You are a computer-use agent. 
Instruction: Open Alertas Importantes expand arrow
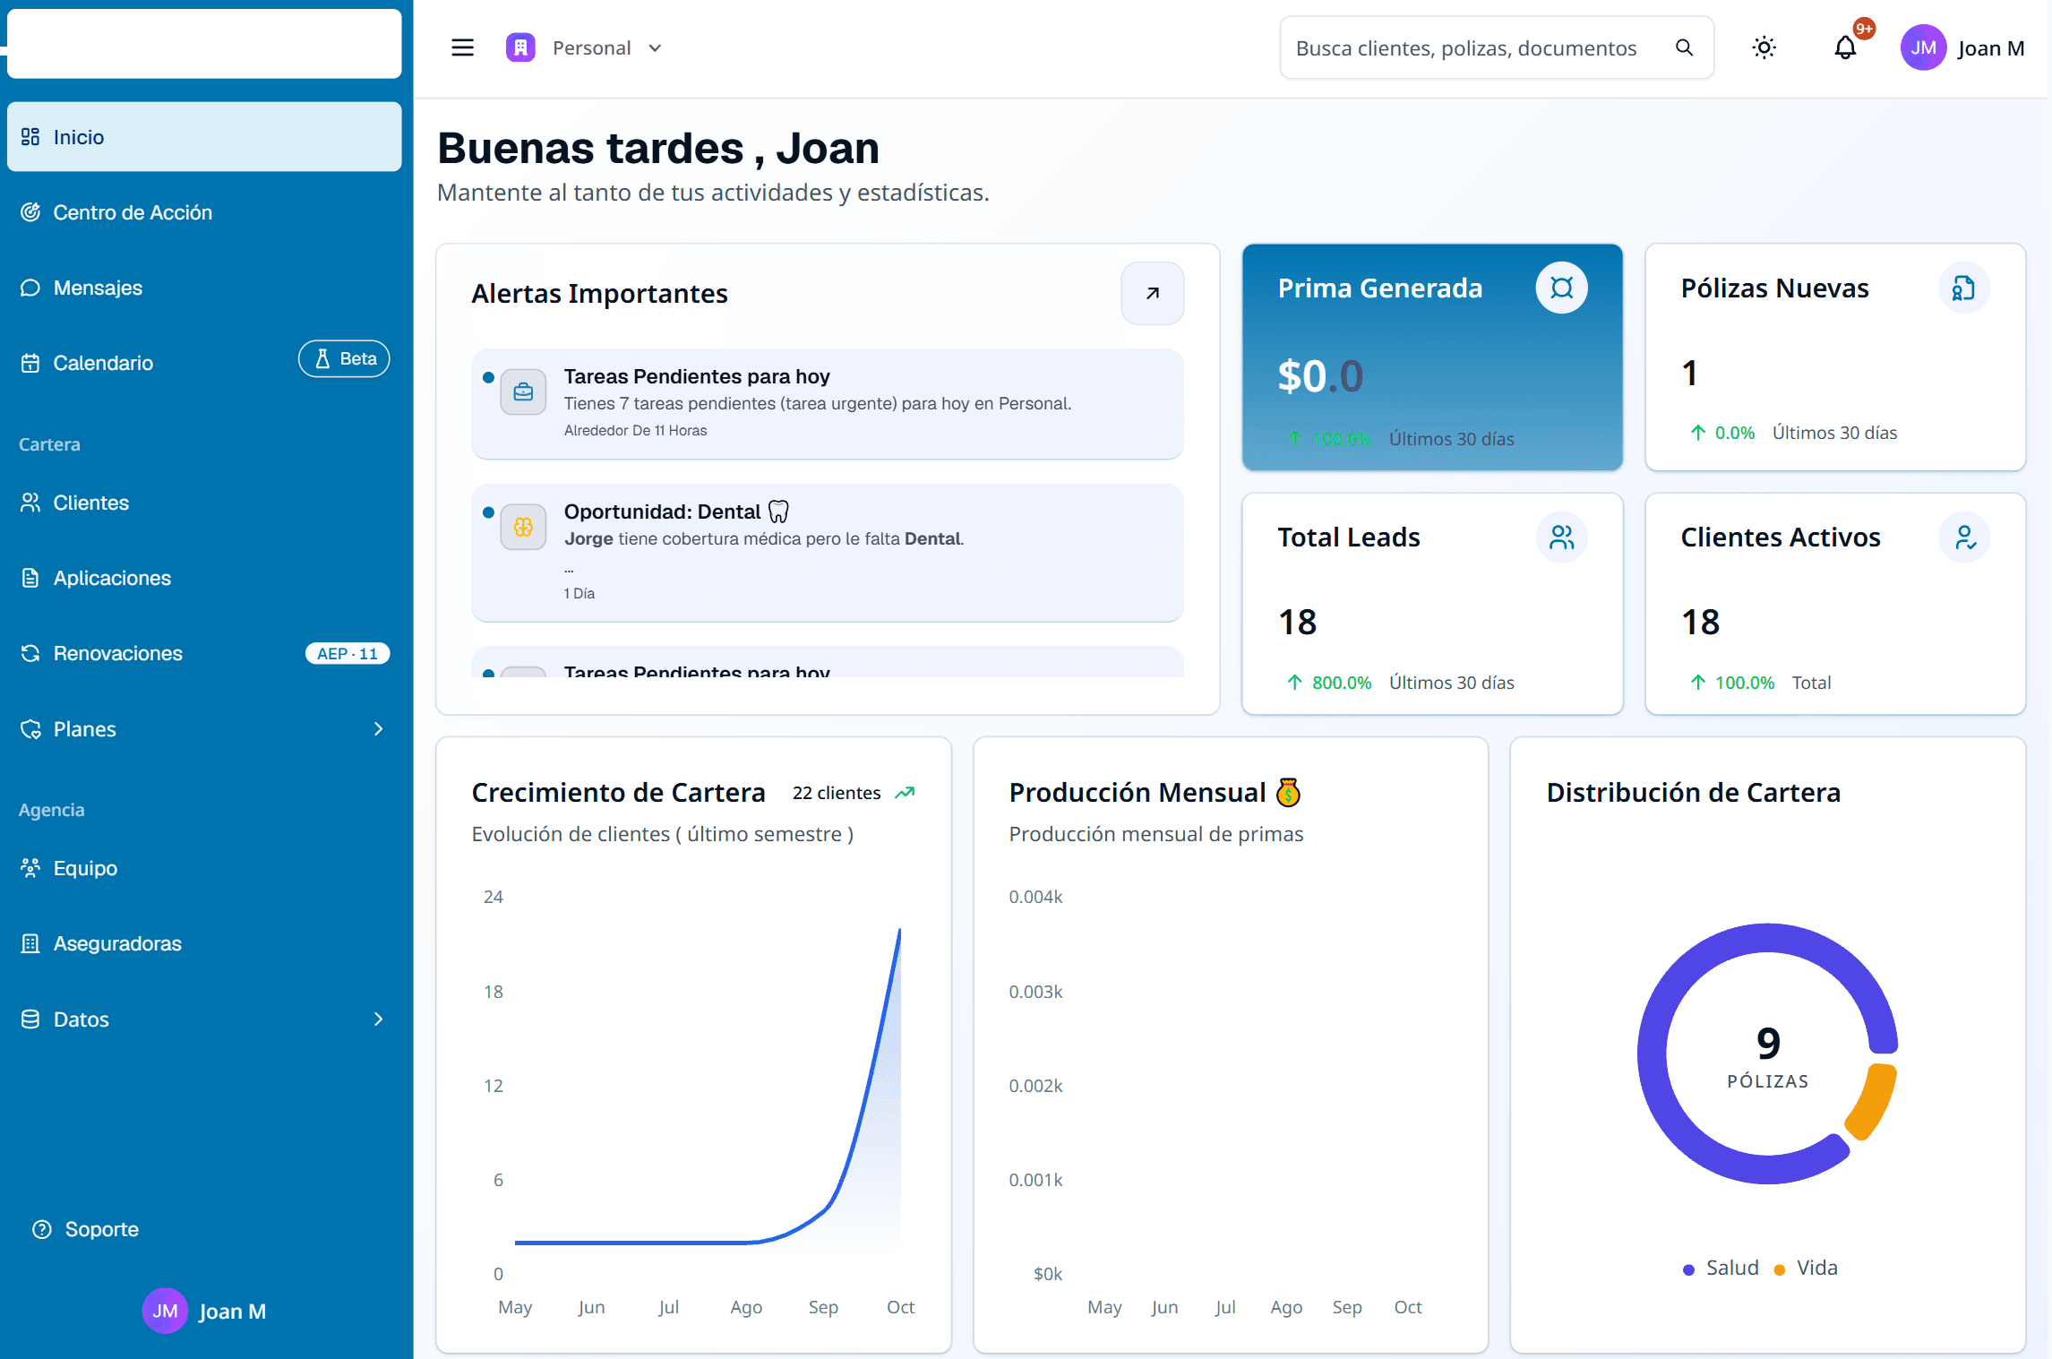click(x=1152, y=293)
